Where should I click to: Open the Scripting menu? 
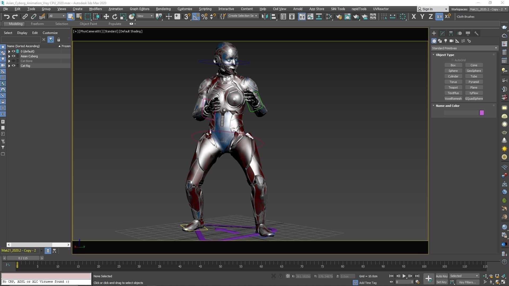205,9
